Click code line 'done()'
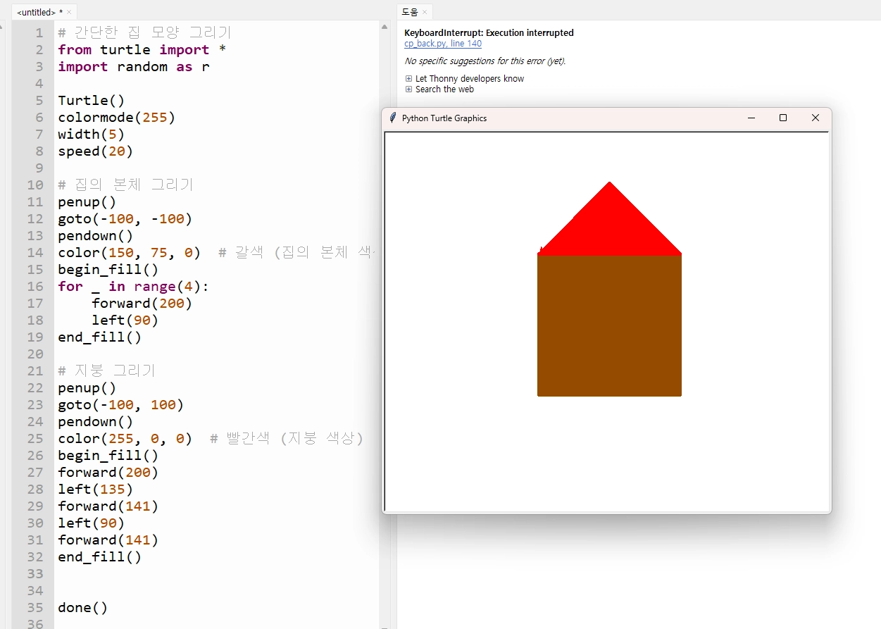Screen dimensions: 881x629 click(83, 608)
